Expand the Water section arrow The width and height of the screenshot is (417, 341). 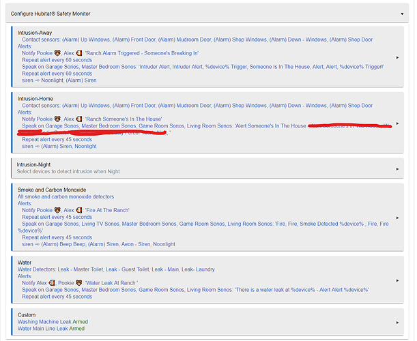(x=397, y=280)
